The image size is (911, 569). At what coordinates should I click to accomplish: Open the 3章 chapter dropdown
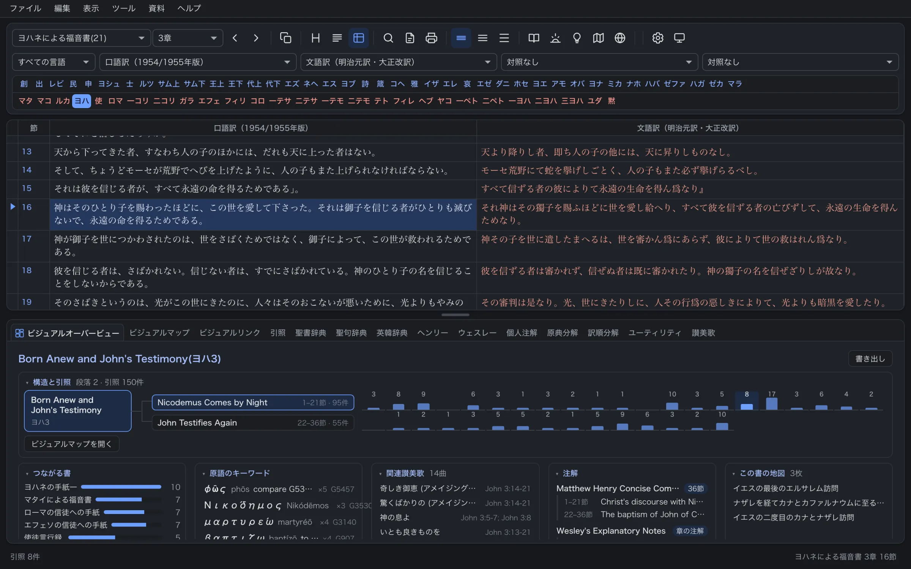[188, 38]
